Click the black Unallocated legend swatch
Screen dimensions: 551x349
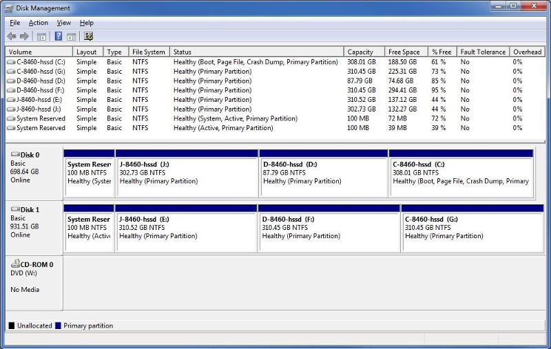point(12,326)
